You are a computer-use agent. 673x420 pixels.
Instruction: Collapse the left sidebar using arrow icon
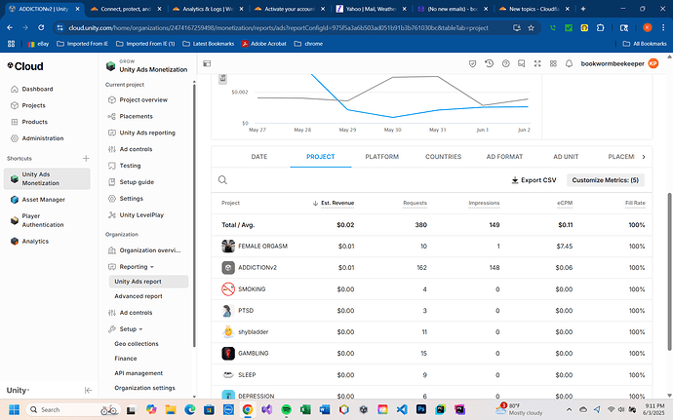88,390
